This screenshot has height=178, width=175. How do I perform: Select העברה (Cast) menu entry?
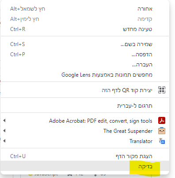[85, 65]
